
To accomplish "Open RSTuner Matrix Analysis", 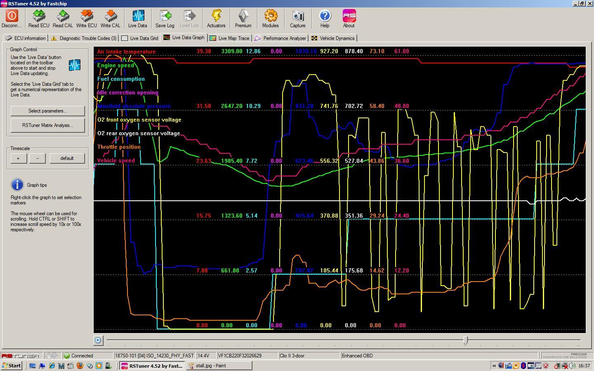I will pos(47,125).
